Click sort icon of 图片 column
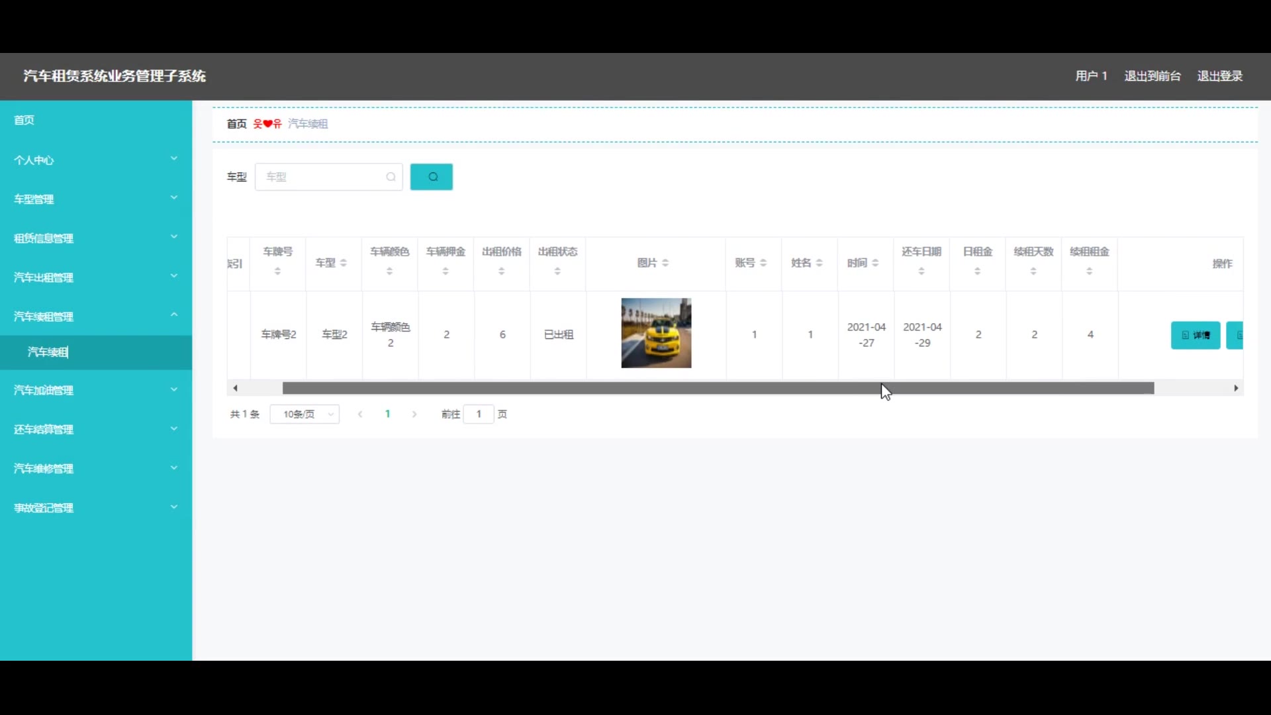The image size is (1271, 715). 665,263
